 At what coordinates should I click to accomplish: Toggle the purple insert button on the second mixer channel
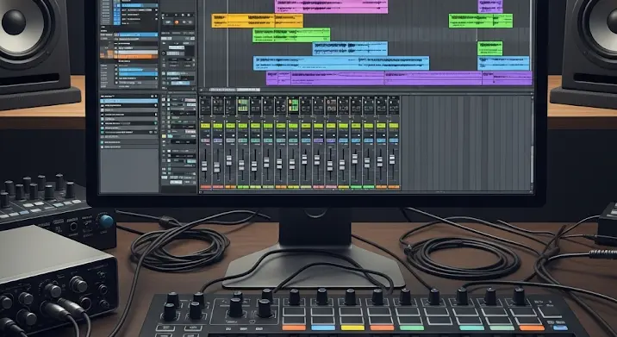pyautogui.click(x=218, y=140)
